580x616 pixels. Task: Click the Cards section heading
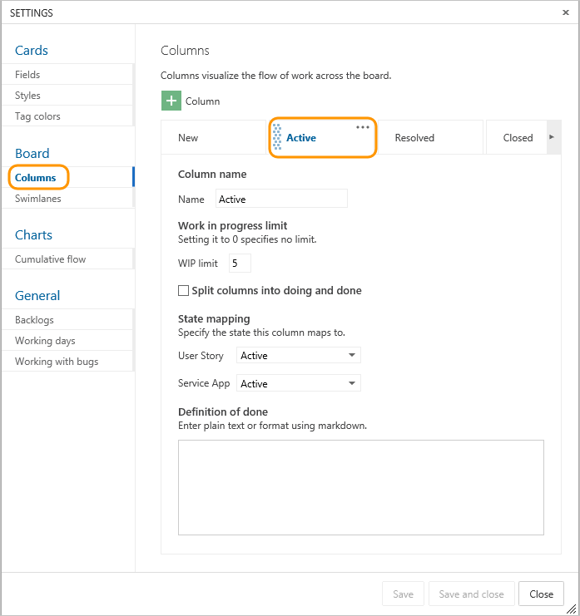[32, 50]
